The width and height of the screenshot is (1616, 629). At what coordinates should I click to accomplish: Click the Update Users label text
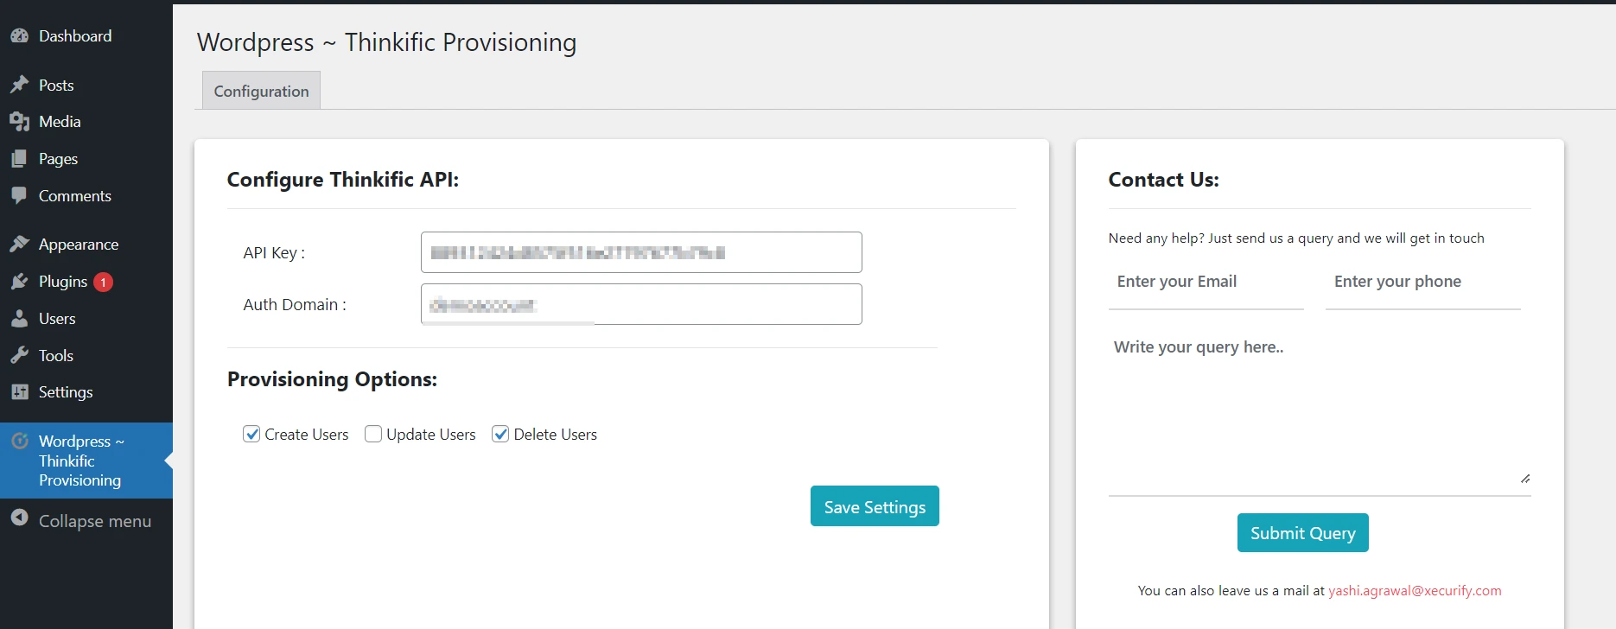tap(431, 435)
